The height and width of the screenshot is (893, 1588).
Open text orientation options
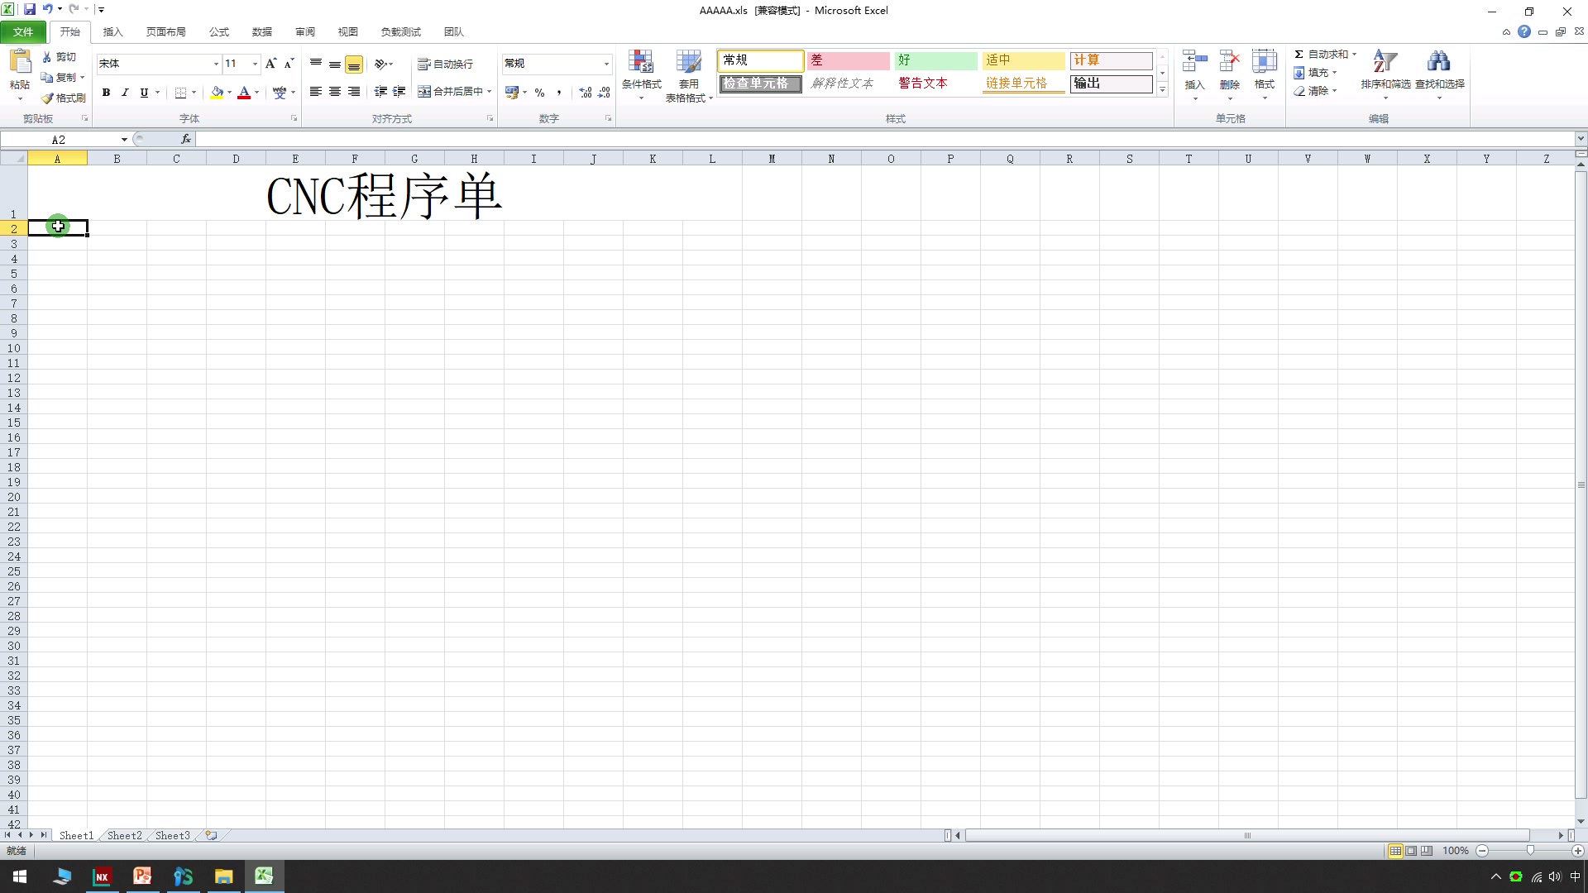(384, 64)
